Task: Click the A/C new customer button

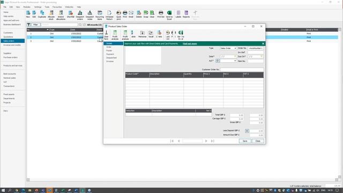Action: [x=218, y=61]
